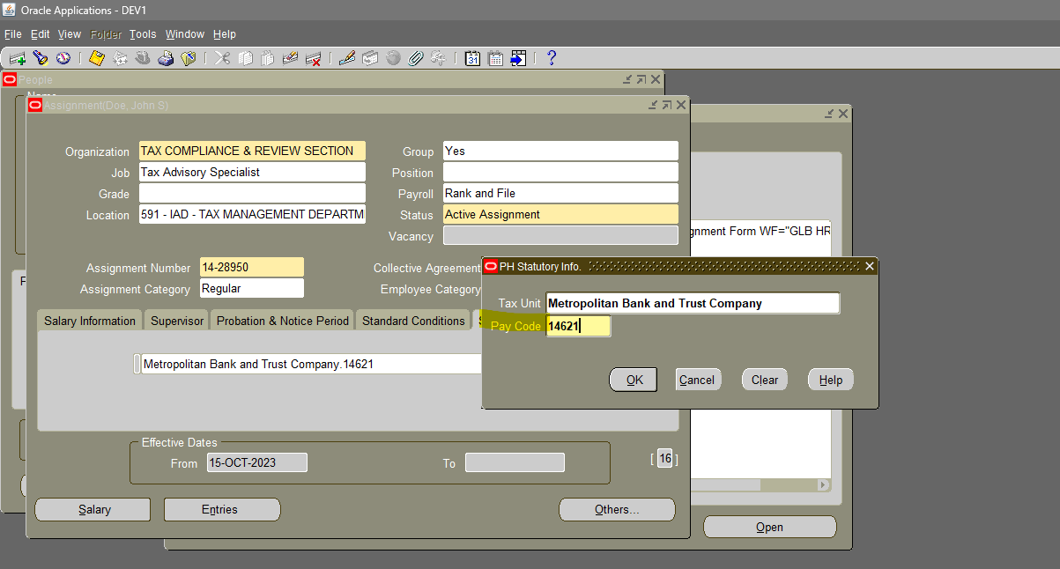This screenshot has height=569, width=1060.
Task: Click the Copy toolbar icon
Action: (245, 58)
